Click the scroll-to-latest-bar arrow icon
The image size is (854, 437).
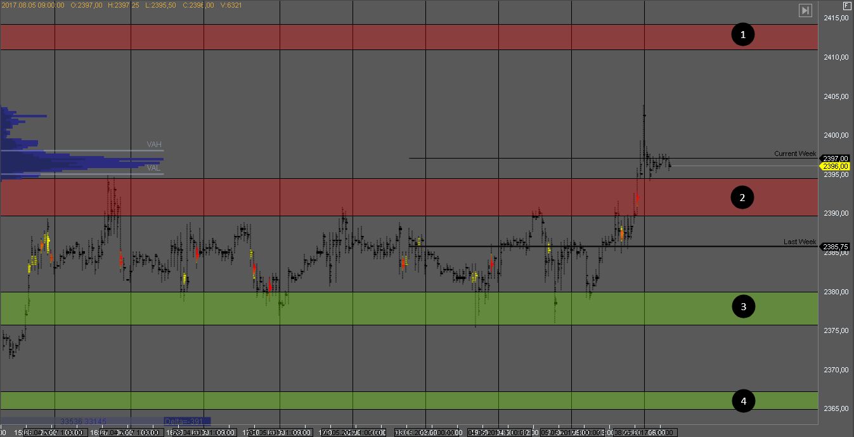point(805,10)
